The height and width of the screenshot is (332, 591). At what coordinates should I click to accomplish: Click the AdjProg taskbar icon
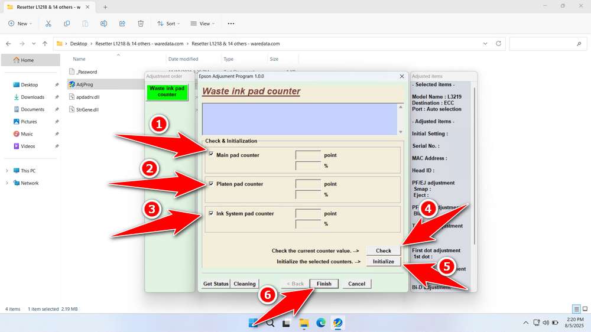(x=337, y=323)
